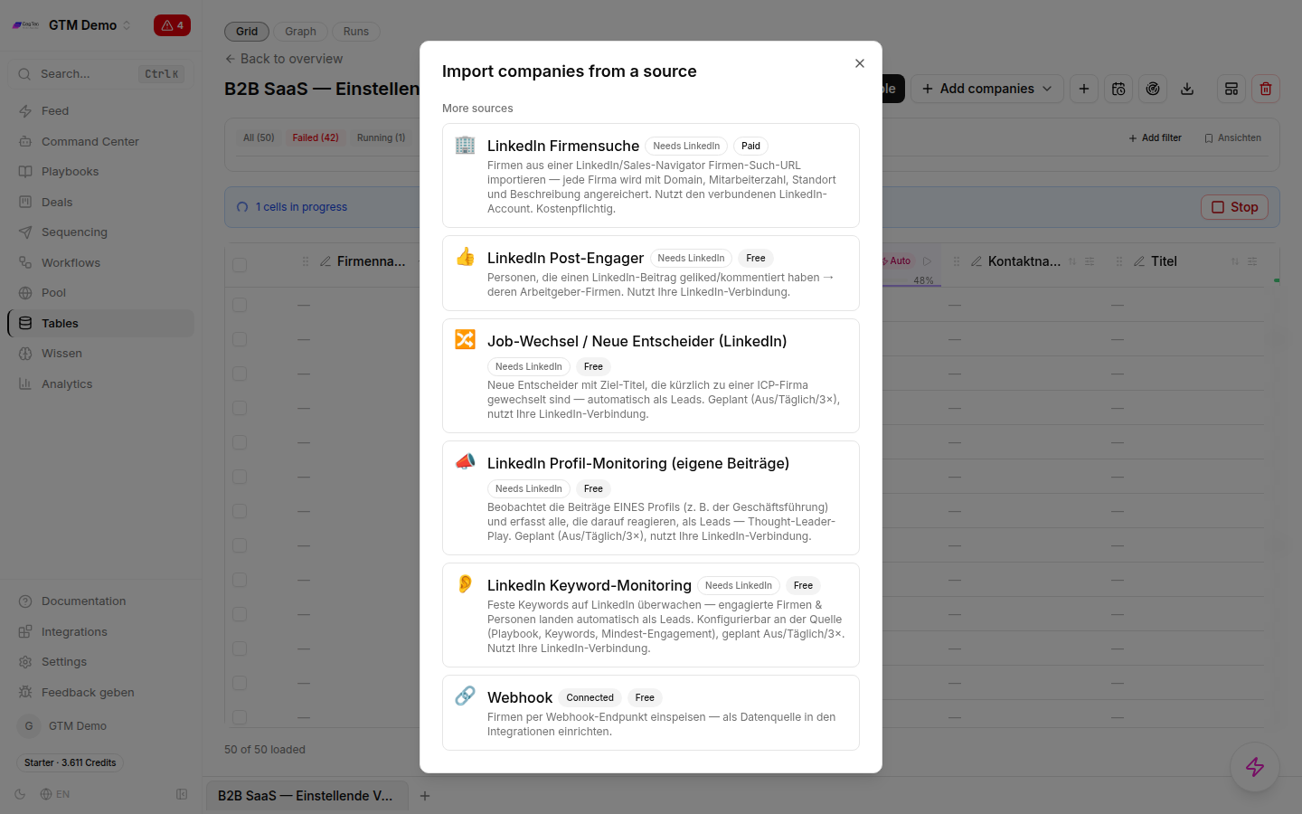
Task: Choose LinkedIn Post-Engager source
Action: point(651,273)
